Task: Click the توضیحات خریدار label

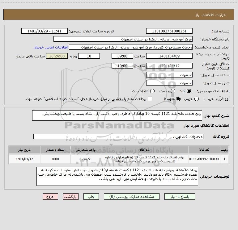Action: (x=215, y=177)
